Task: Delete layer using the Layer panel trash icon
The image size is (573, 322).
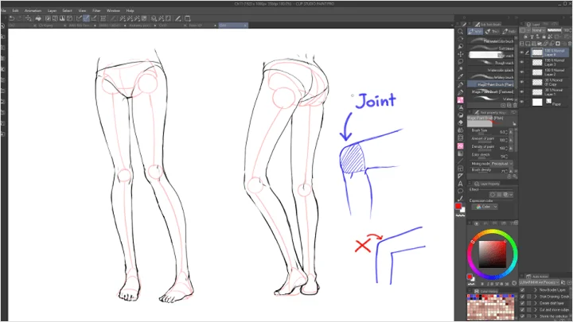Action: (x=570, y=44)
